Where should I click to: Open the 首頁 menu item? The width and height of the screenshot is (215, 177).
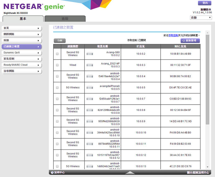[x=22, y=28]
